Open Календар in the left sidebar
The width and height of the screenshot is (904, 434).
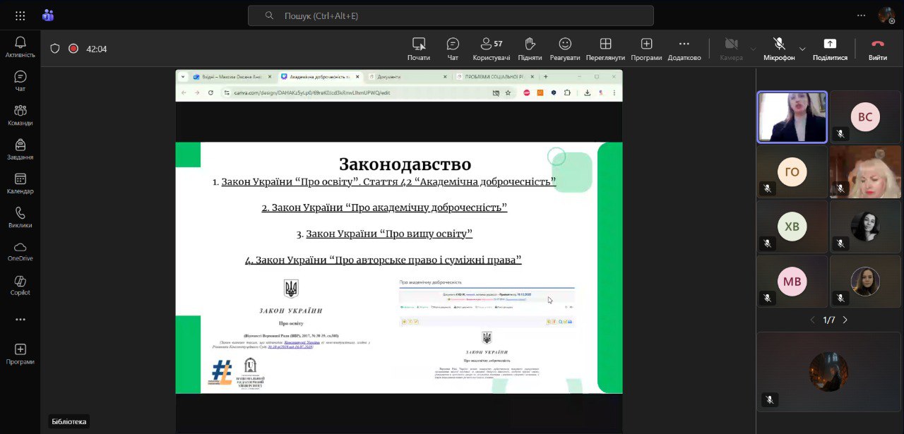[x=20, y=183]
